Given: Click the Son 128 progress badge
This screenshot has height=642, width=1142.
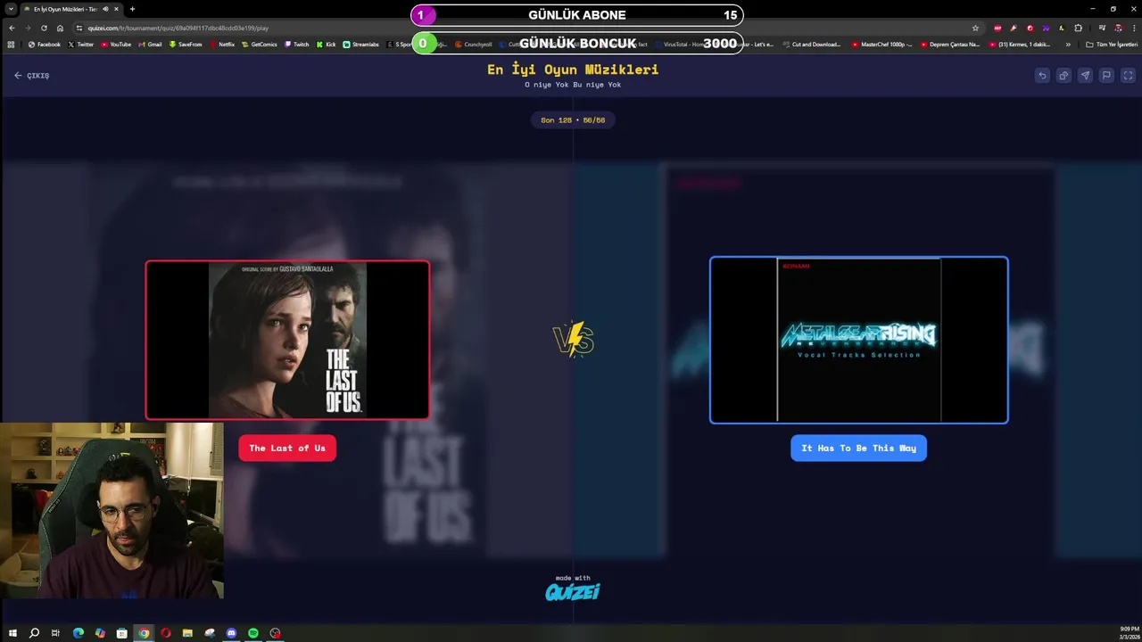Looking at the screenshot, I should pos(573,119).
